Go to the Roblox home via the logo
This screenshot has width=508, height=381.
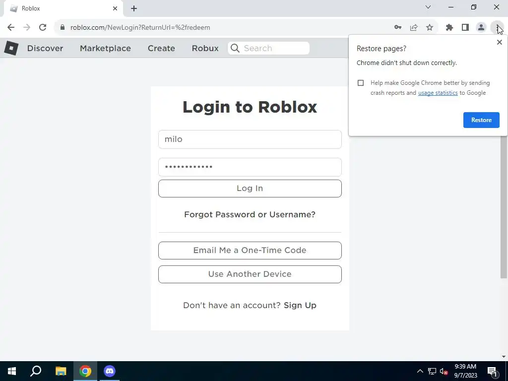tap(11, 48)
